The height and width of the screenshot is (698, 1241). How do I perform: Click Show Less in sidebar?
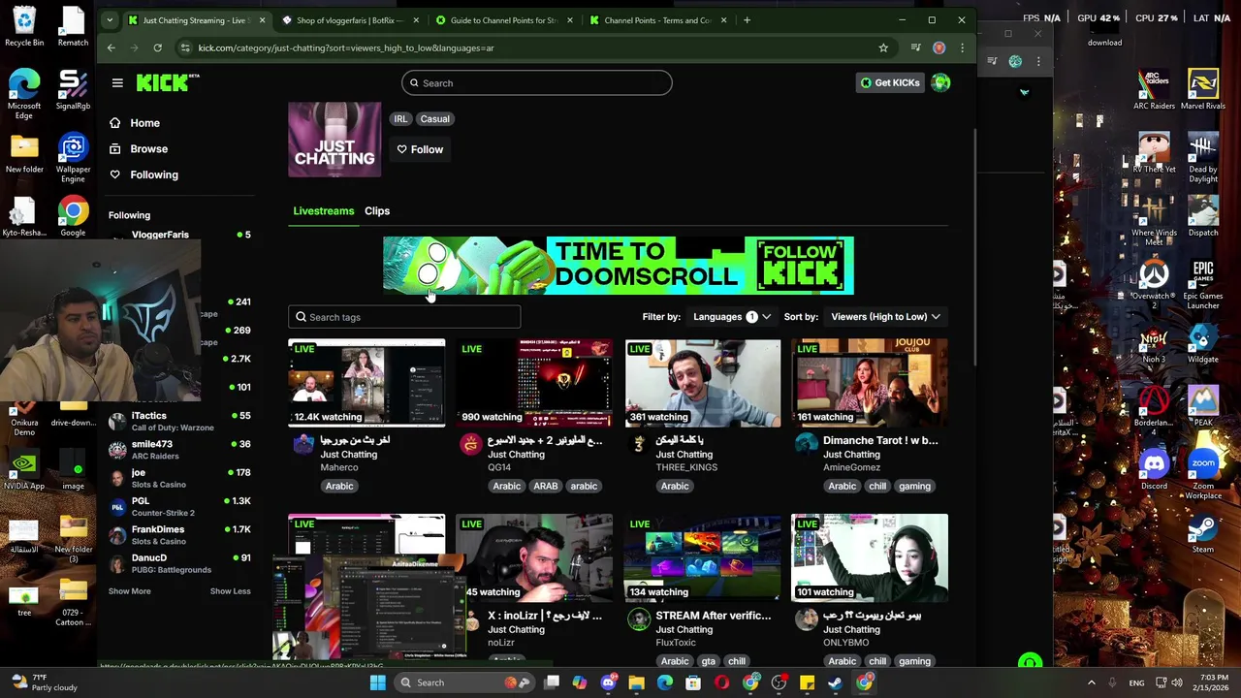click(x=230, y=591)
